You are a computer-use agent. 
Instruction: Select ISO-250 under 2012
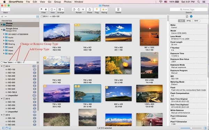pos(11,125)
